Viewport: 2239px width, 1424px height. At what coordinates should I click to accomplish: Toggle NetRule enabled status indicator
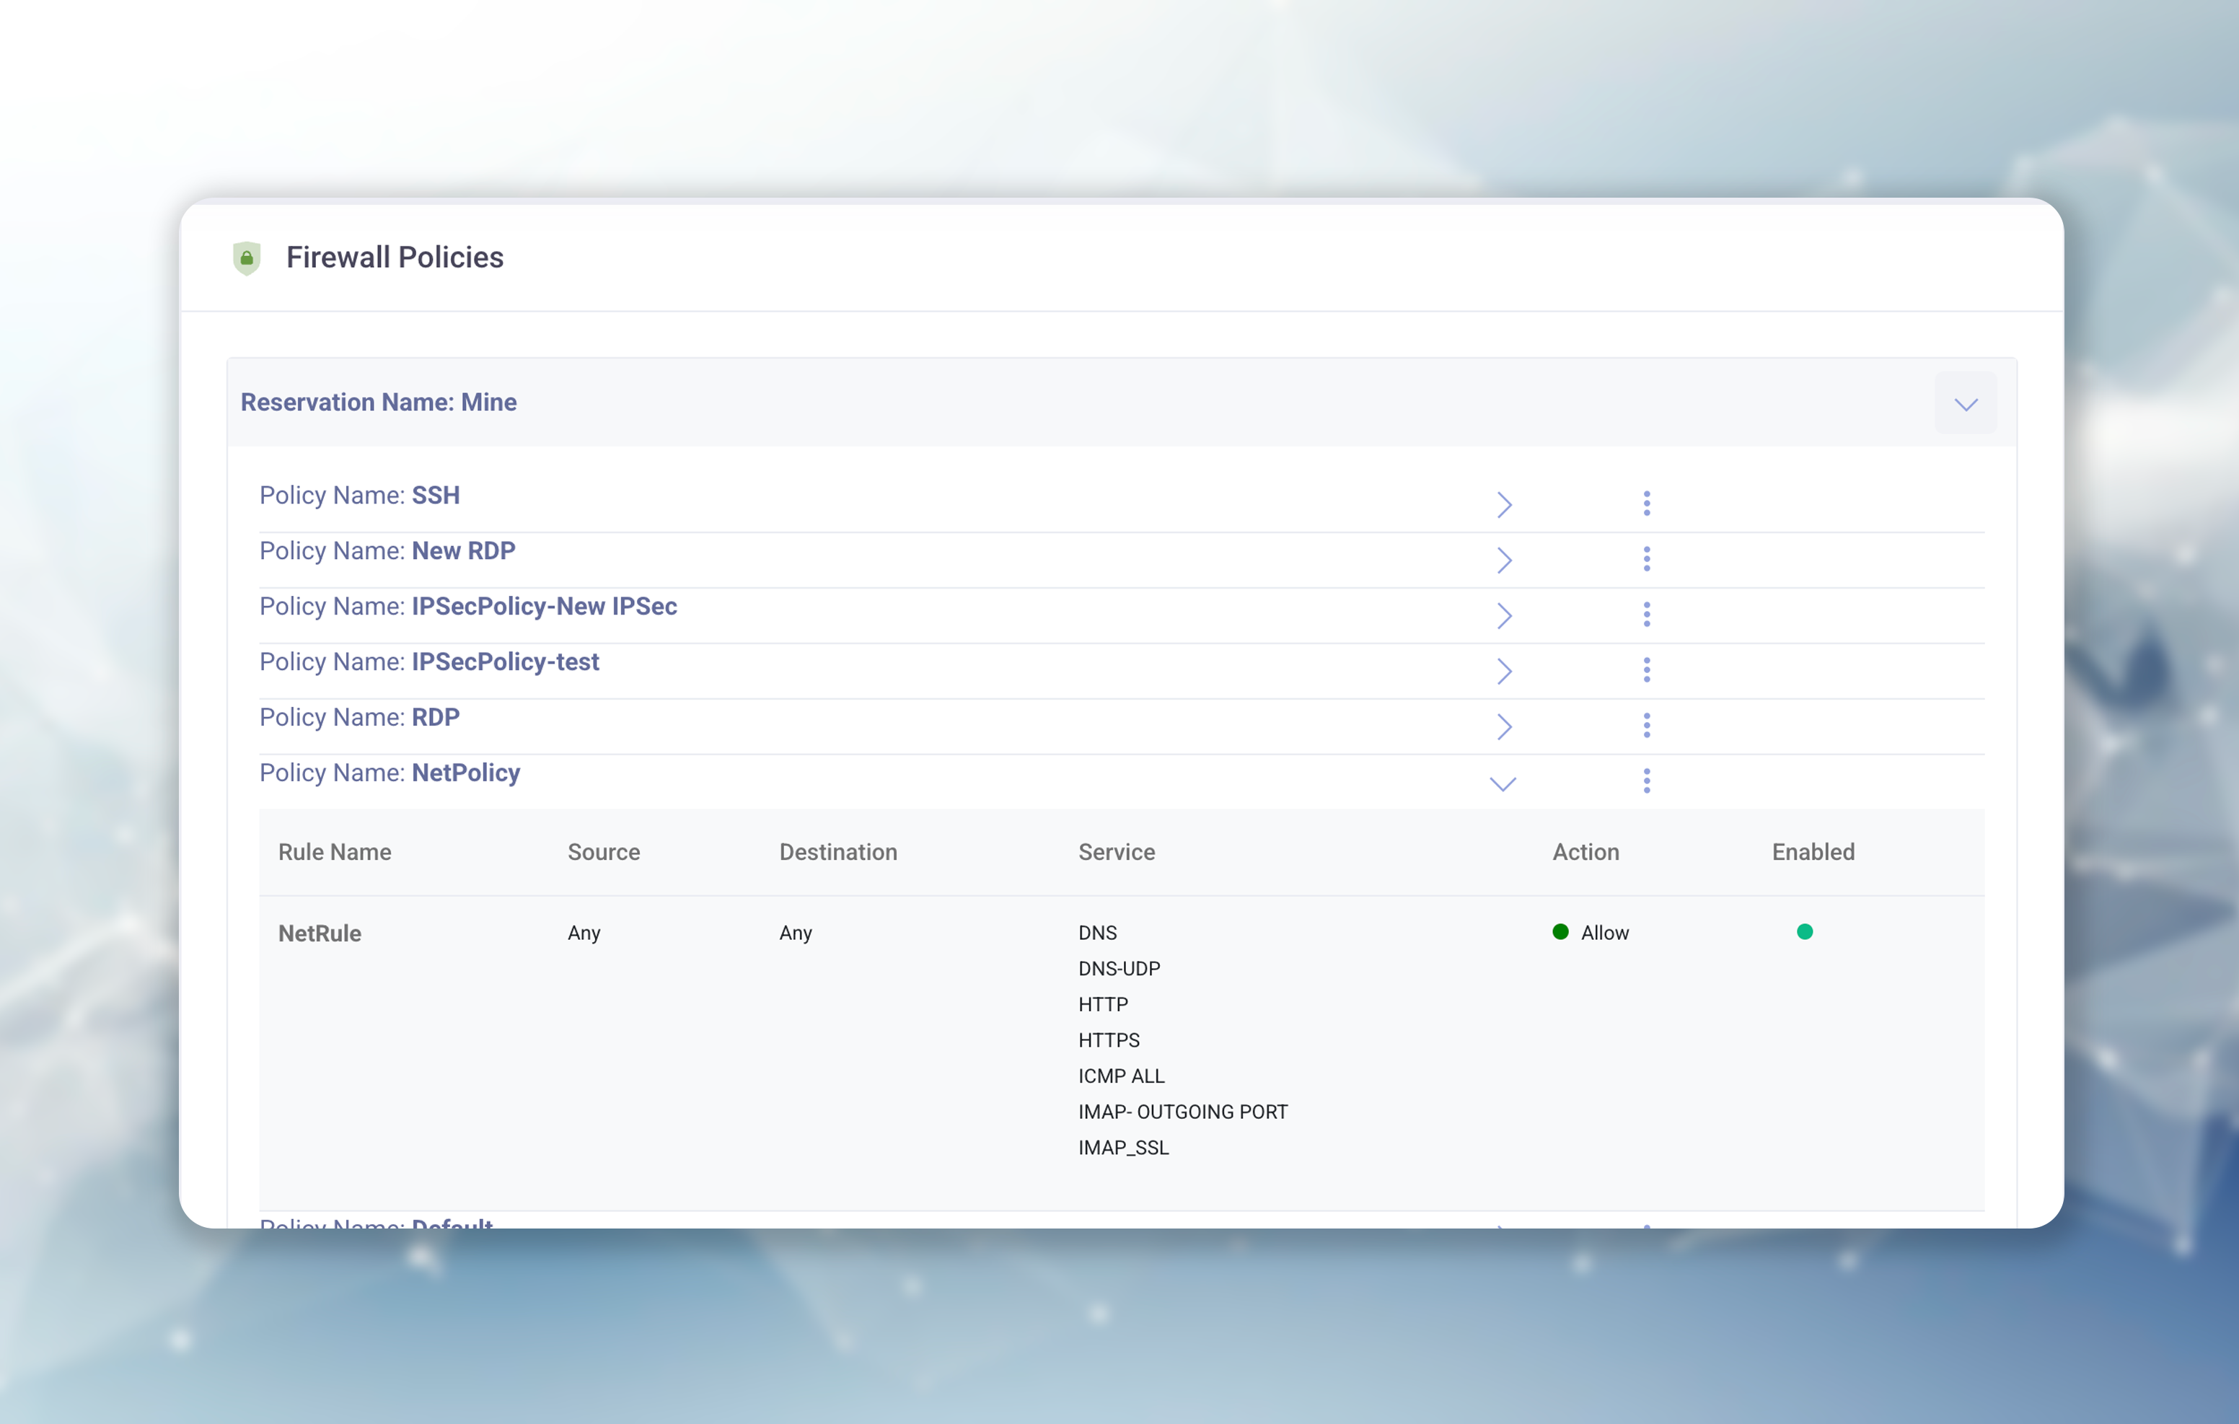pos(1804,932)
